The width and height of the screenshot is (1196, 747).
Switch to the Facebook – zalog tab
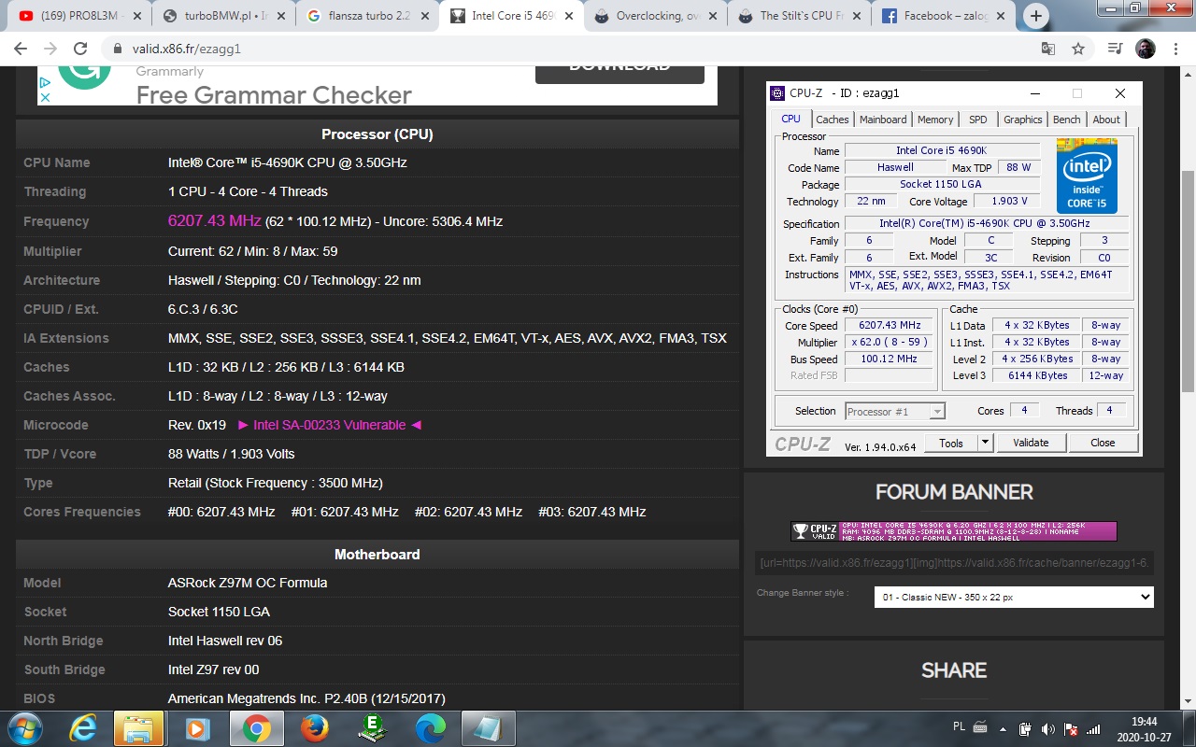[940, 16]
